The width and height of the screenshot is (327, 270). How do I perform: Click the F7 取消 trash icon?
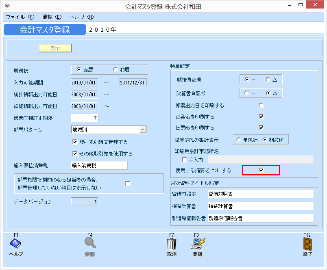click(171, 244)
